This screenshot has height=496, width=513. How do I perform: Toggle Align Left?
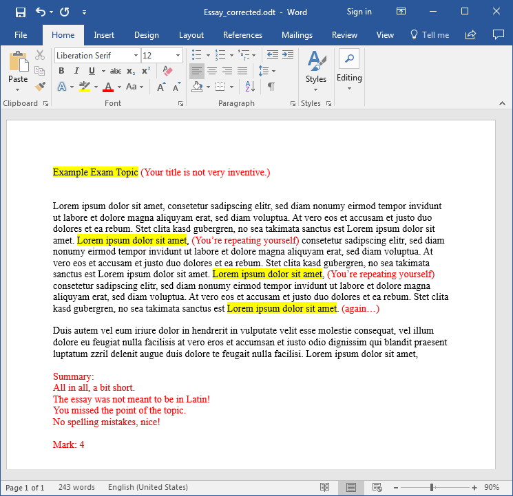(197, 71)
